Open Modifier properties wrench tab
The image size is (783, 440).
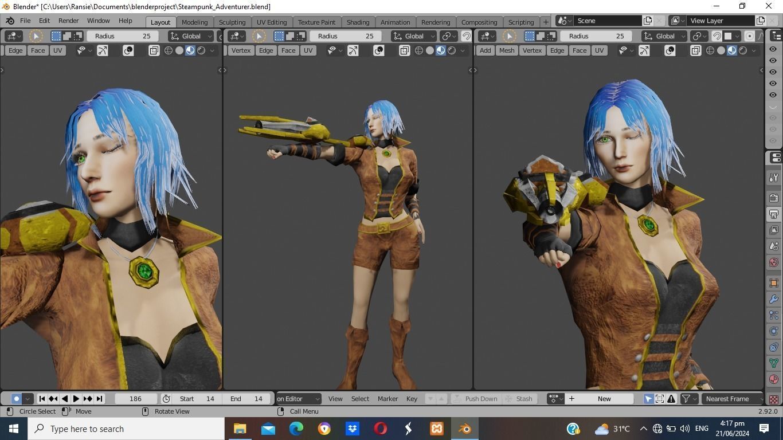point(774,299)
